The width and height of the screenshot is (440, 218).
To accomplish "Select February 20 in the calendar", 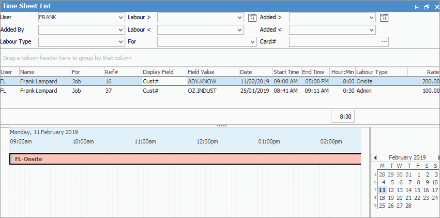I will tap(400, 198).
